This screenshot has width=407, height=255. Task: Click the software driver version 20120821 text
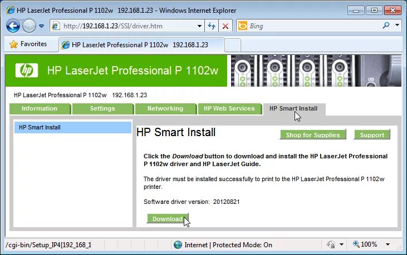[192, 202]
